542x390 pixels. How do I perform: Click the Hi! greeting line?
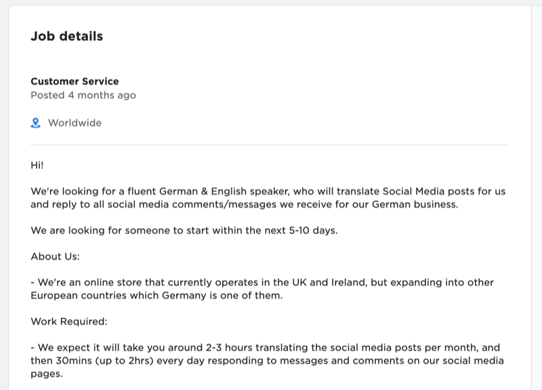click(37, 165)
